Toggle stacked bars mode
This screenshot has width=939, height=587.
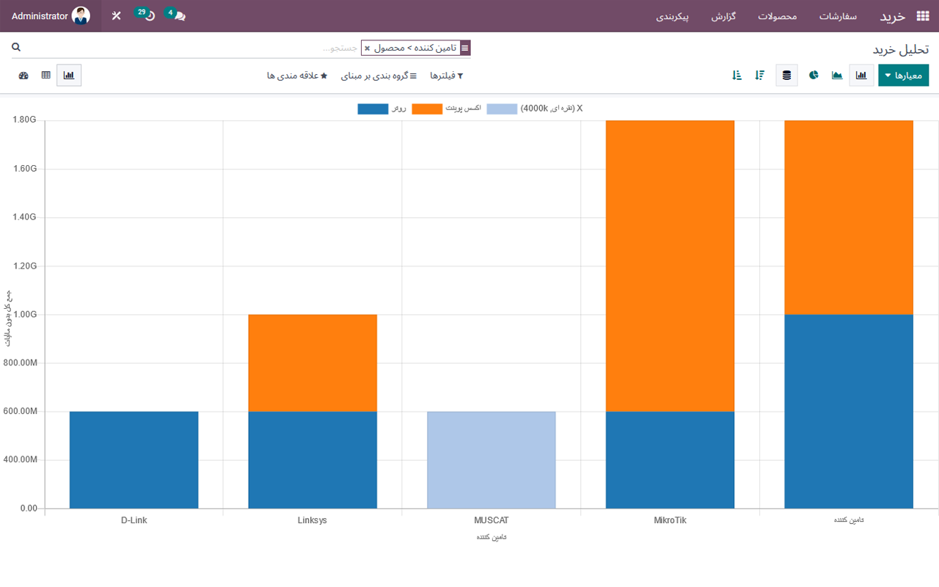click(x=786, y=76)
